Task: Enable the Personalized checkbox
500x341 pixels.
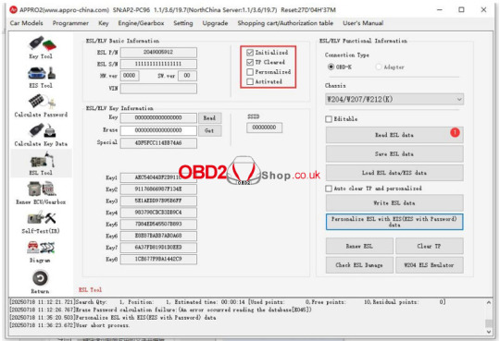Action: click(x=250, y=72)
